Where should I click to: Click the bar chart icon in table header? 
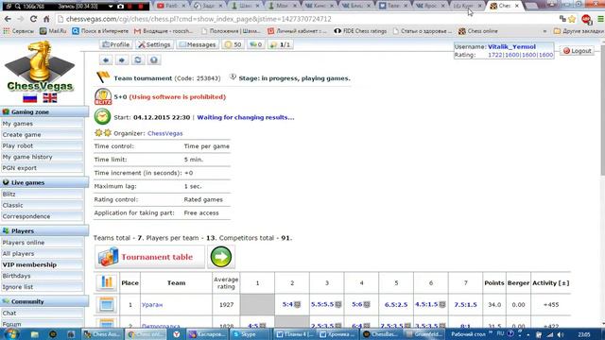click(x=106, y=282)
